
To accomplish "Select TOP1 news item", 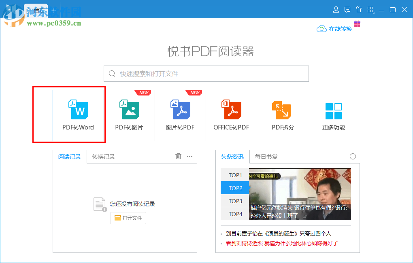I will 235,175.
